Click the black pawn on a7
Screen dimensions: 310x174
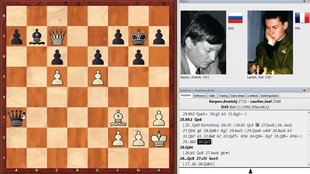(16, 37)
